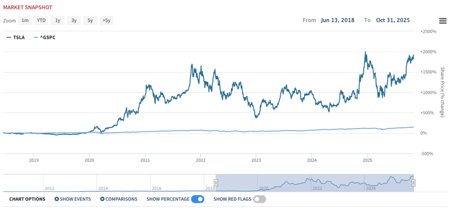Enable the Show Red Flags switch
Viewport: 453px width, 211px height.
[260, 199]
